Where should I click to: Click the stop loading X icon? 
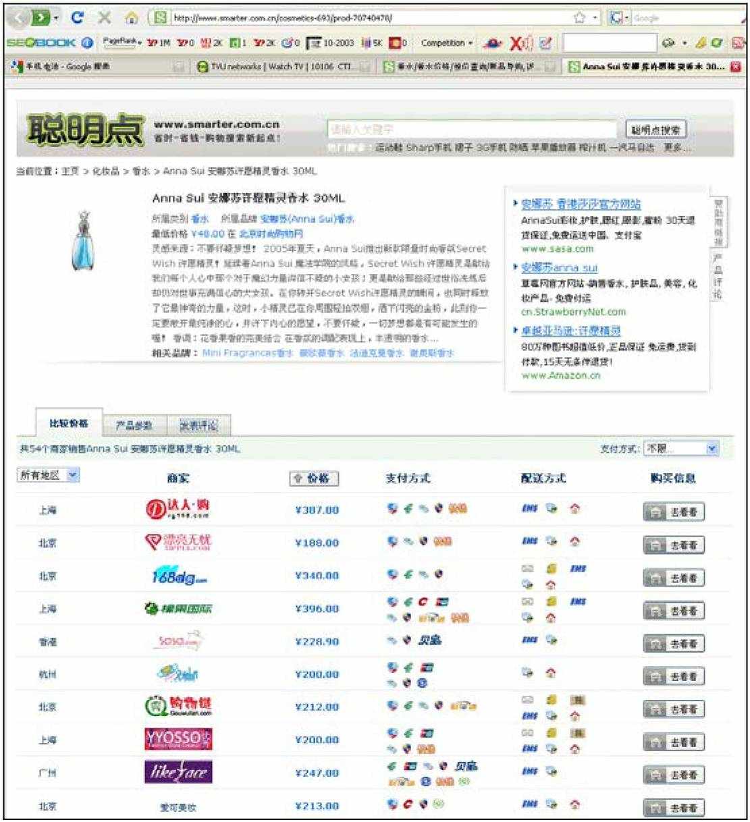click(105, 18)
